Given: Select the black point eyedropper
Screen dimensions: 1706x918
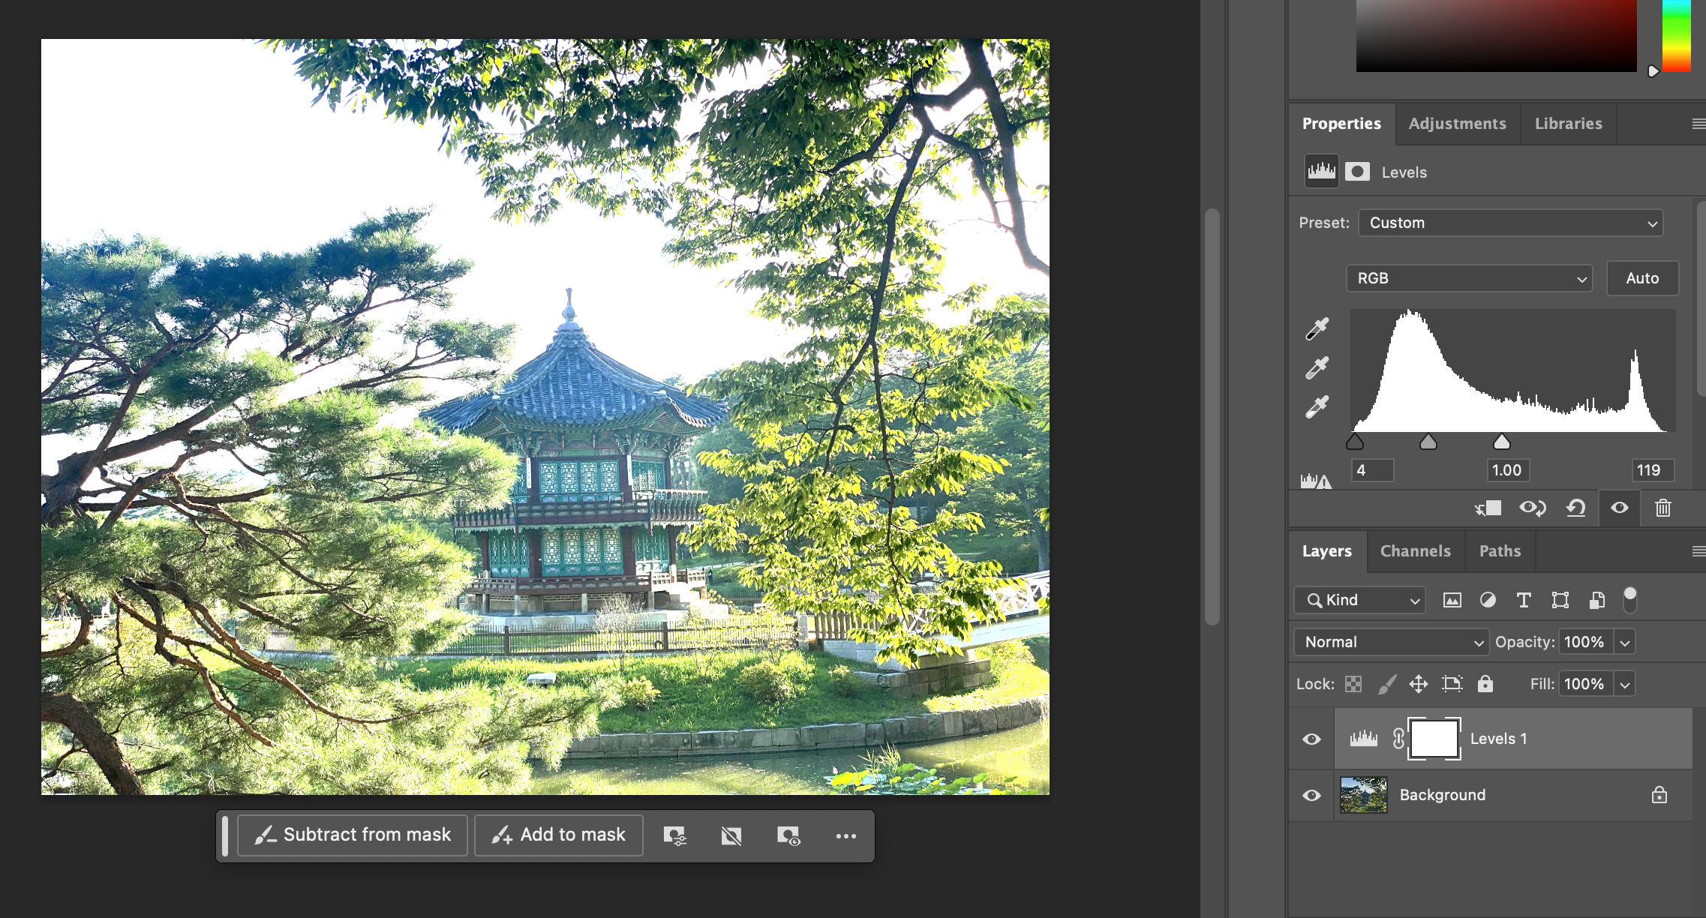Looking at the screenshot, I should click(x=1317, y=329).
